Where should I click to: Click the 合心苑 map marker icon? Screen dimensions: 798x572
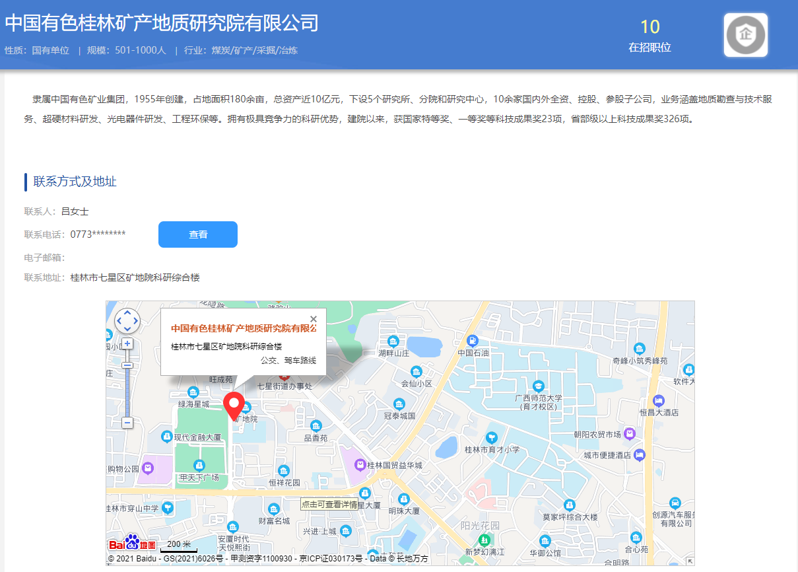tap(636, 538)
